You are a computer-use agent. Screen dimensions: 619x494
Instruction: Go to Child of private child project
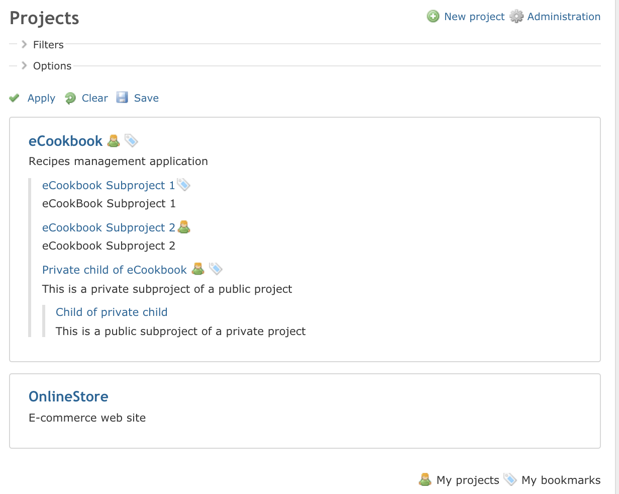tap(112, 312)
